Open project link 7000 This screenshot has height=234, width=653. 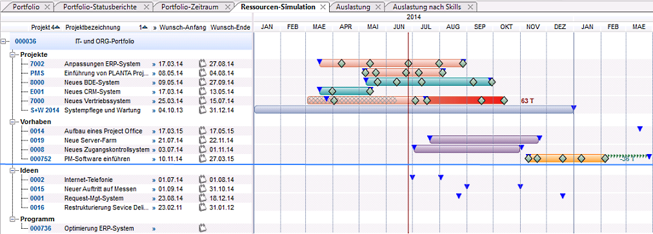click(x=37, y=101)
